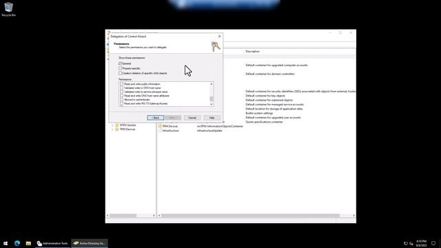This screenshot has height=248, width=441.
Task: Expand the TPM Devices tree node
Action: [x=112, y=130]
